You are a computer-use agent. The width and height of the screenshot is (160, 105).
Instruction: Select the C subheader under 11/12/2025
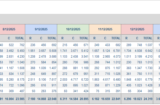pos(105,38)
